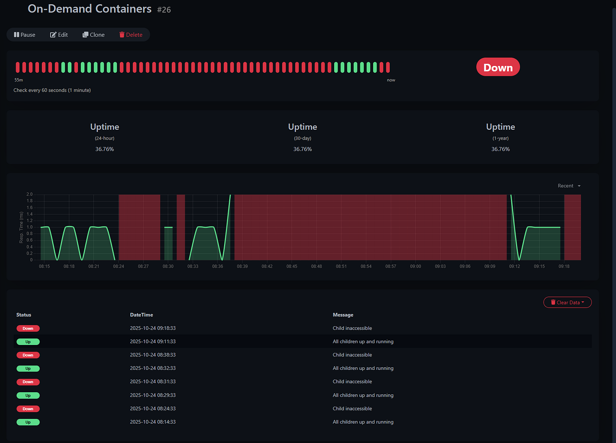This screenshot has width=616, height=443.
Task: Click the date 2025-10-24 09:18:33
Action: pos(153,328)
